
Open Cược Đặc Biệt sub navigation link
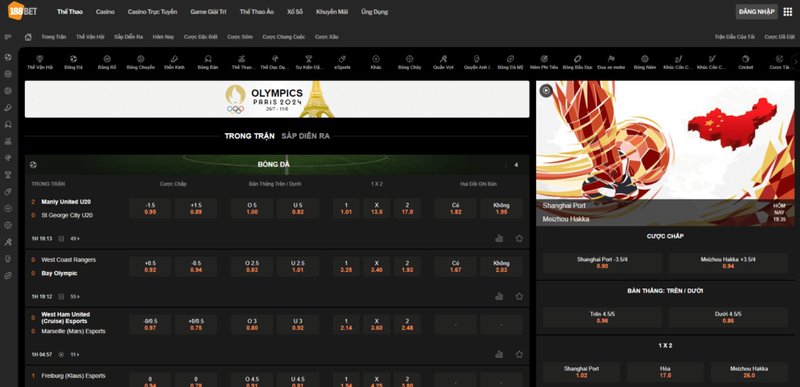pyautogui.click(x=201, y=37)
